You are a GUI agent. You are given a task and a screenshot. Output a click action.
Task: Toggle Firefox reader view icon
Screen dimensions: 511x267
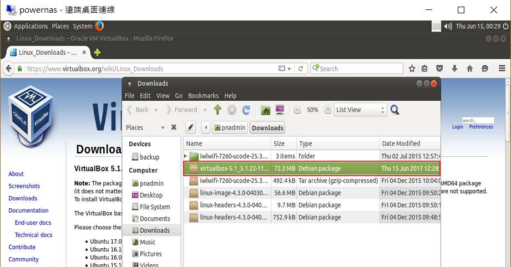point(281,69)
